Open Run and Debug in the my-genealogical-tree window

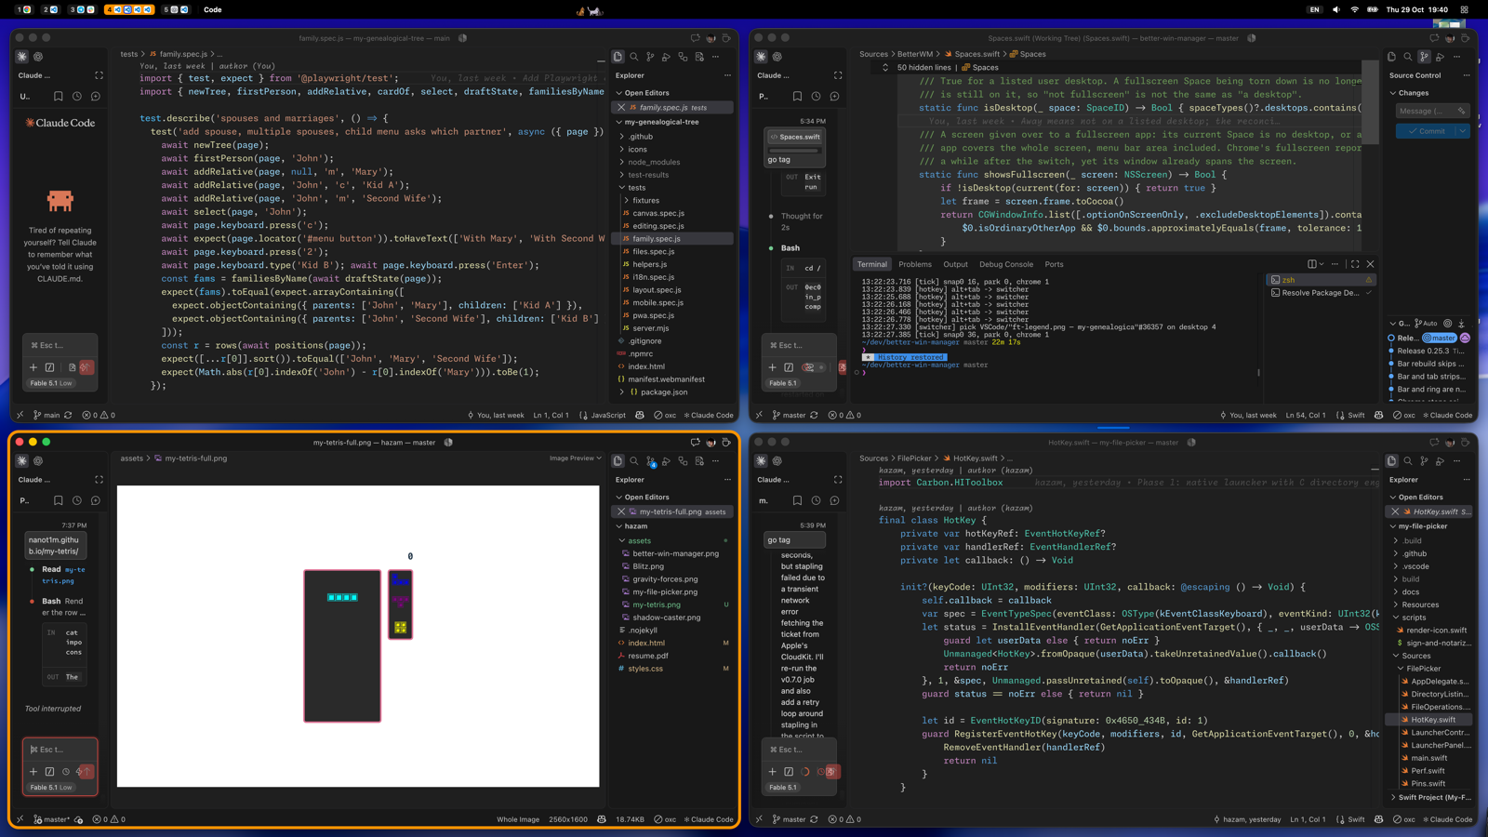(x=667, y=57)
